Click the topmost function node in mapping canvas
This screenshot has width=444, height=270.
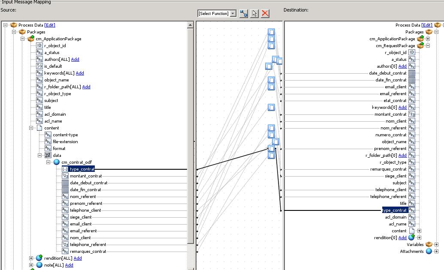click(x=271, y=32)
